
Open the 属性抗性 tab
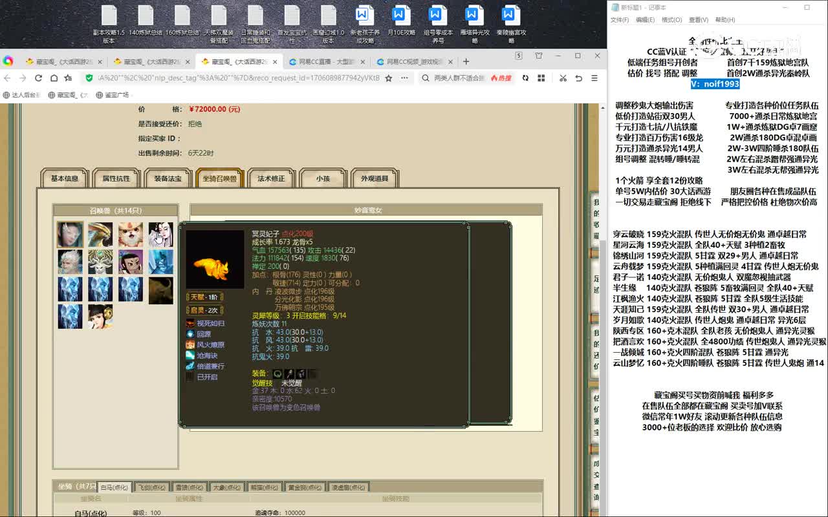click(x=116, y=178)
